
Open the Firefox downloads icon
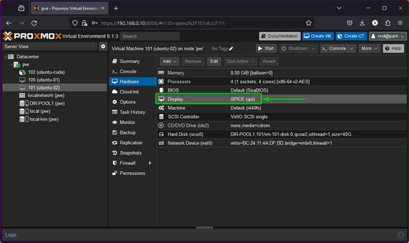[362, 23]
